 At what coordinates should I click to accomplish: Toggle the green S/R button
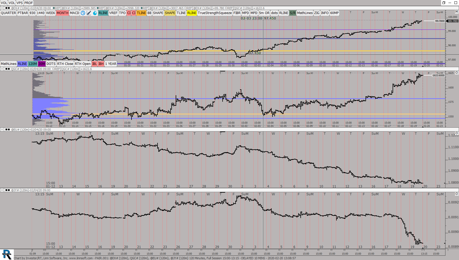click(x=293, y=13)
